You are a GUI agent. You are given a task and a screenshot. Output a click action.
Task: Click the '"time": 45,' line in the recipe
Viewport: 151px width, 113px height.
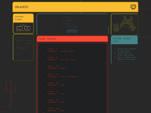[x=53, y=83]
